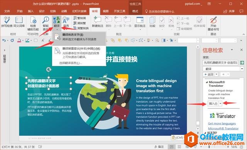The height and width of the screenshot is (150, 247).
Task: Switch to Slide Sorter view in status bar
Action: pos(179,147)
